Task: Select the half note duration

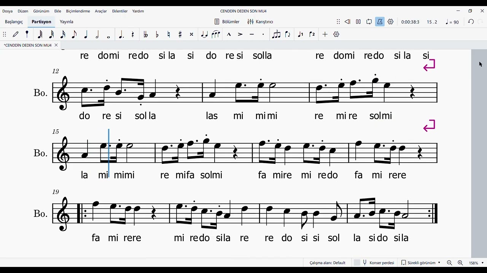Action: 97,34
